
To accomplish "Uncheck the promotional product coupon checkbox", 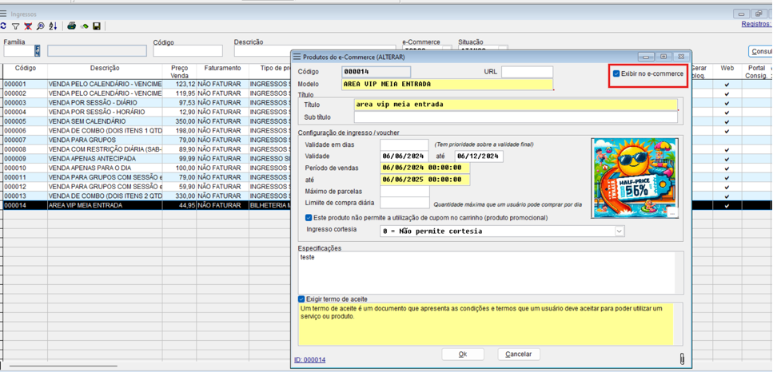I will pos(309,217).
